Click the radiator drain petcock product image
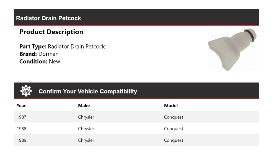This screenshot has width=273, height=155. [232, 49]
